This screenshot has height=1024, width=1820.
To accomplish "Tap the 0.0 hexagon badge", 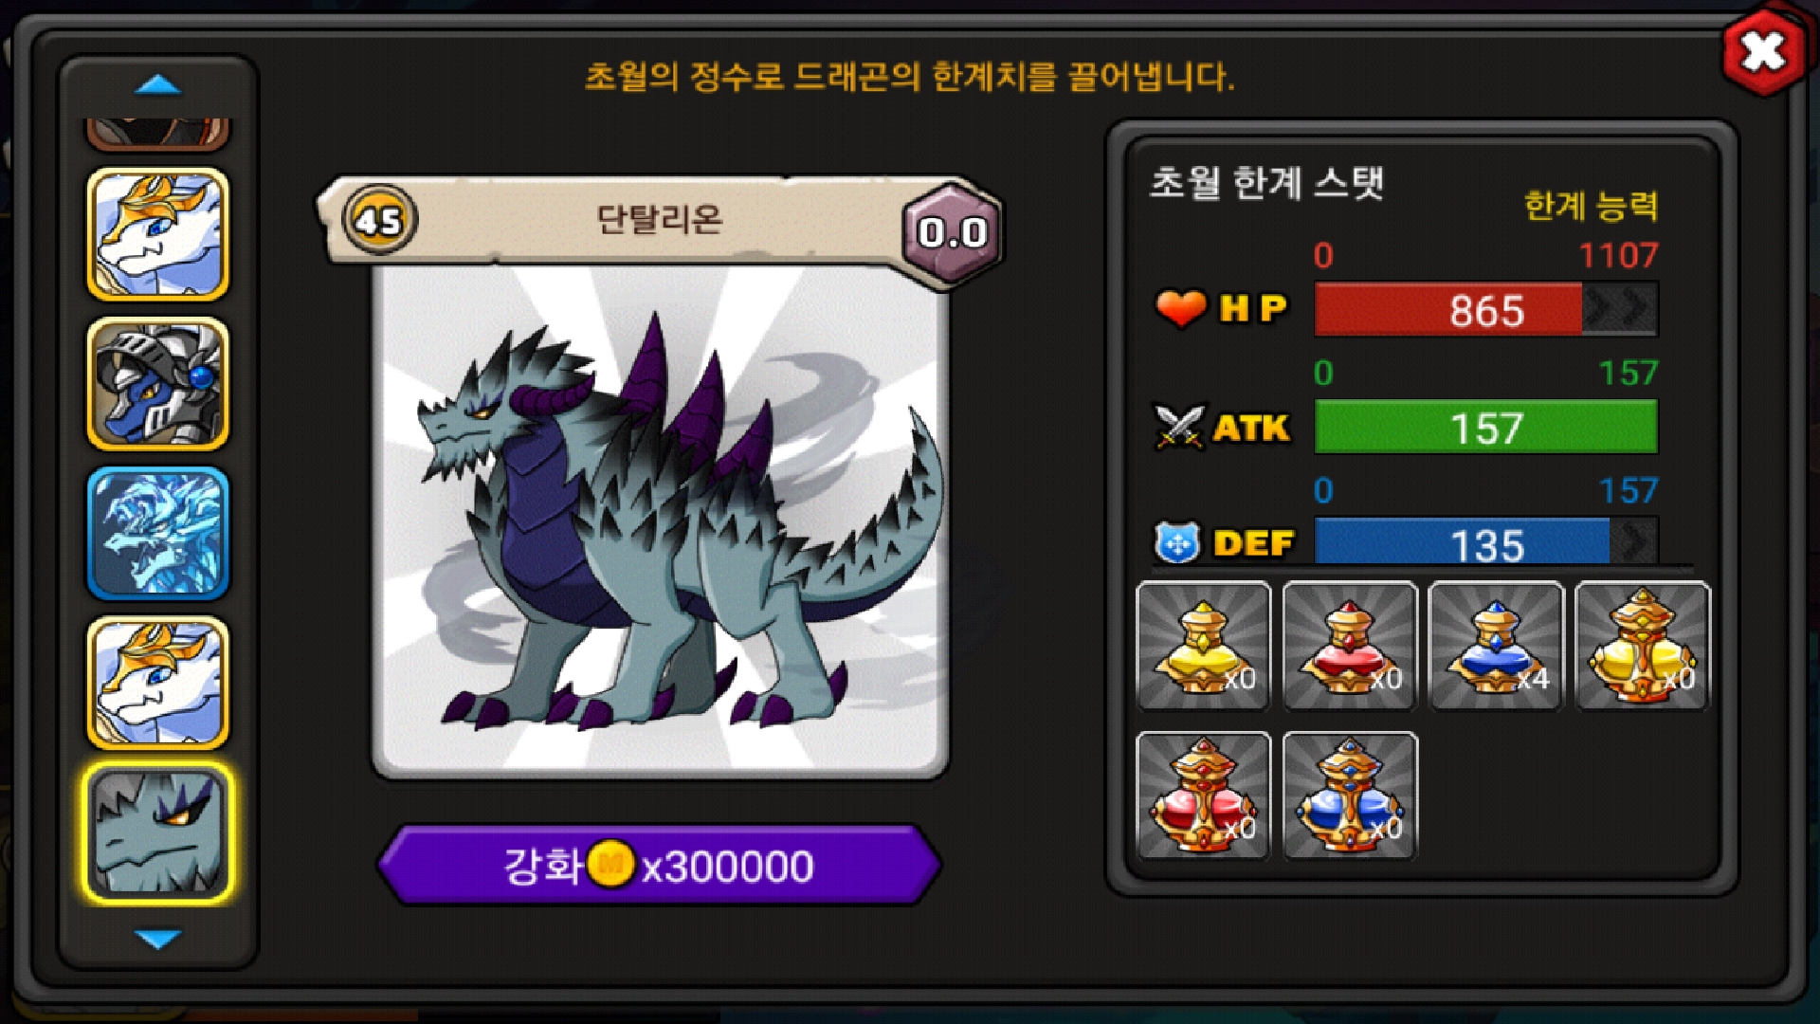I will [953, 232].
